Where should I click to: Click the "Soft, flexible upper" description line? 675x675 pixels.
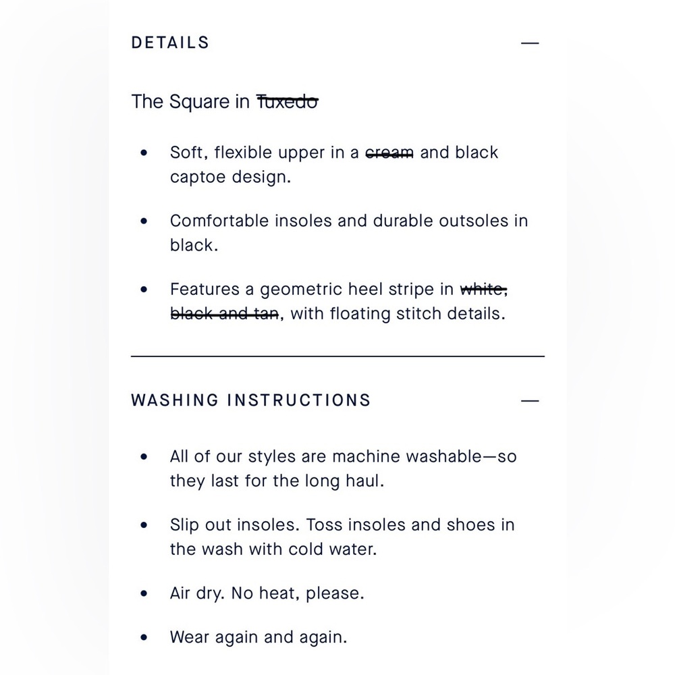(x=334, y=165)
